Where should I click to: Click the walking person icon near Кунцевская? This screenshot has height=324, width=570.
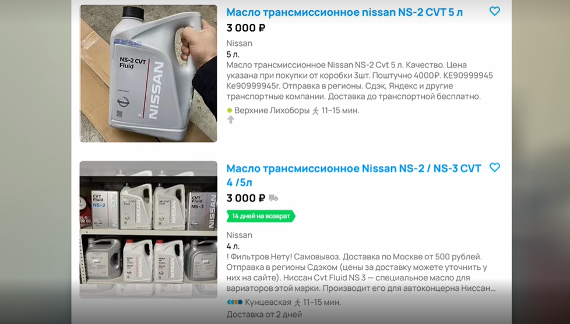coord(297,302)
